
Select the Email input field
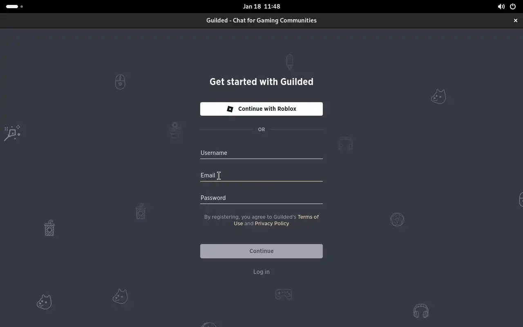[261, 175]
